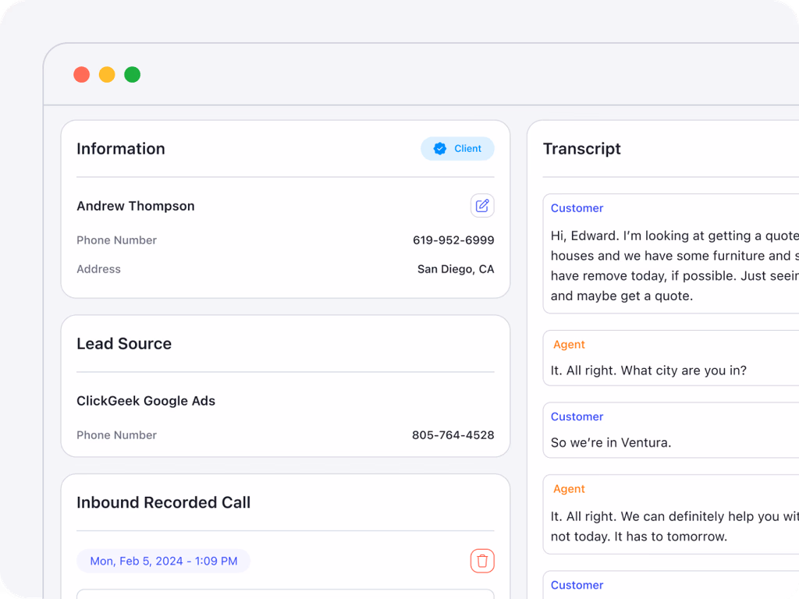Minimize the window using the yellow button
Screen dimensions: 799x599
point(107,75)
